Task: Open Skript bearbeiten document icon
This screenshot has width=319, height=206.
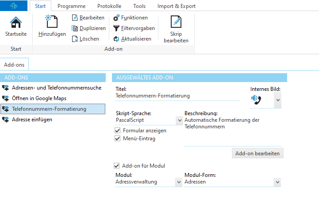Action: [176, 22]
